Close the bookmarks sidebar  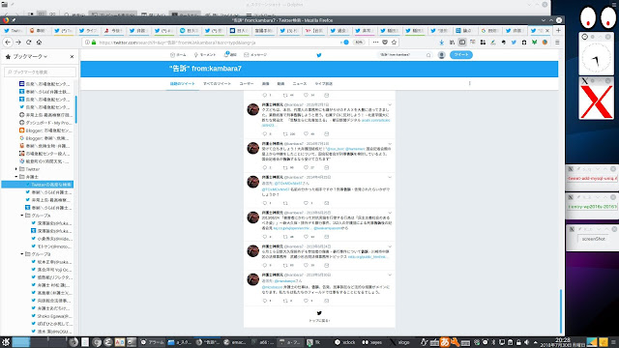72,56
